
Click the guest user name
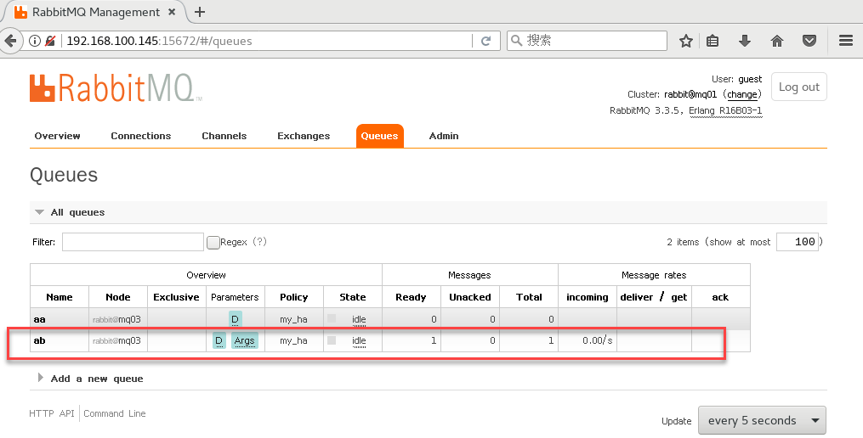pos(750,79)
